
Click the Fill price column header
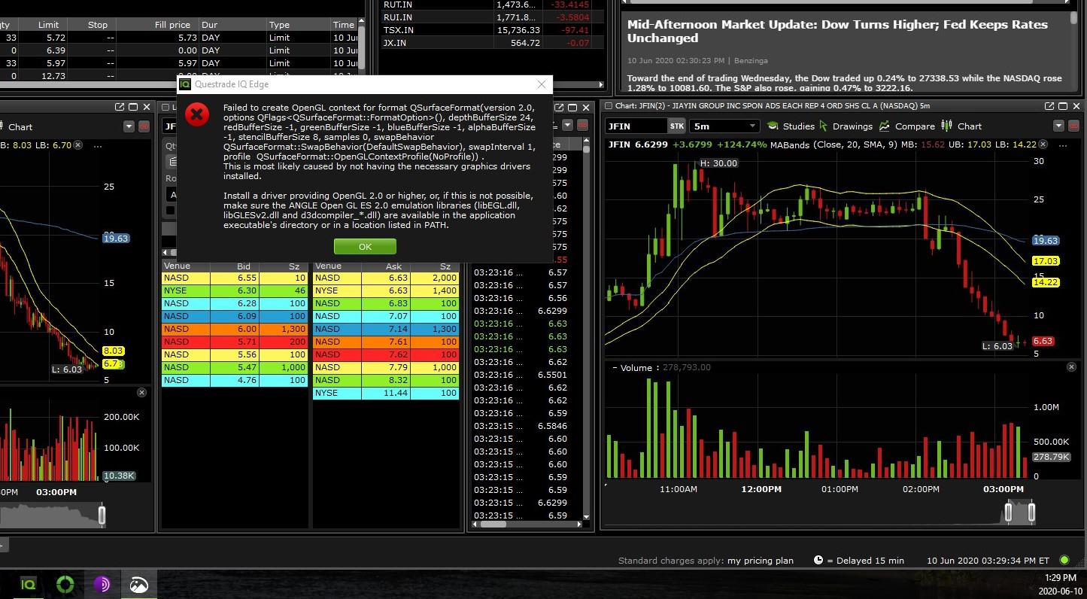pos(158,25)
